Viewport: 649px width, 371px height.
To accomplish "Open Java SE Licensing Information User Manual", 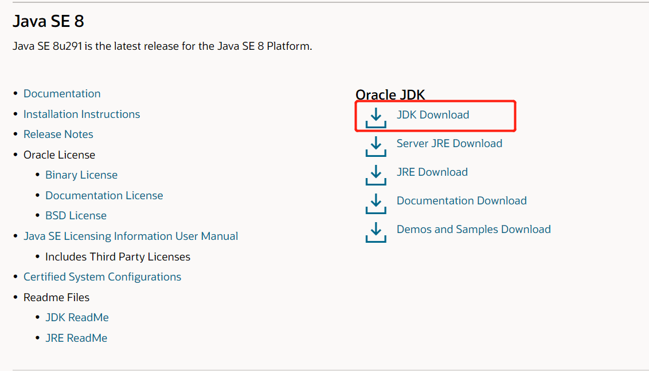I will click(130, 236).
